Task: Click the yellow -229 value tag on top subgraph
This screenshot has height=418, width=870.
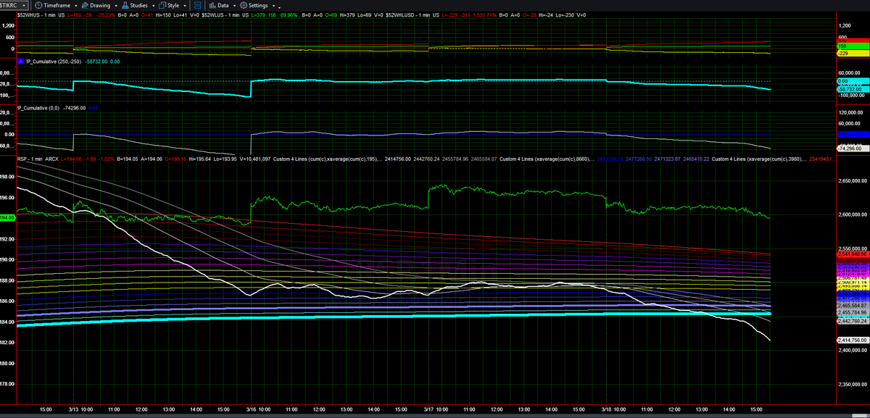Action: click(x=853, y=54)
